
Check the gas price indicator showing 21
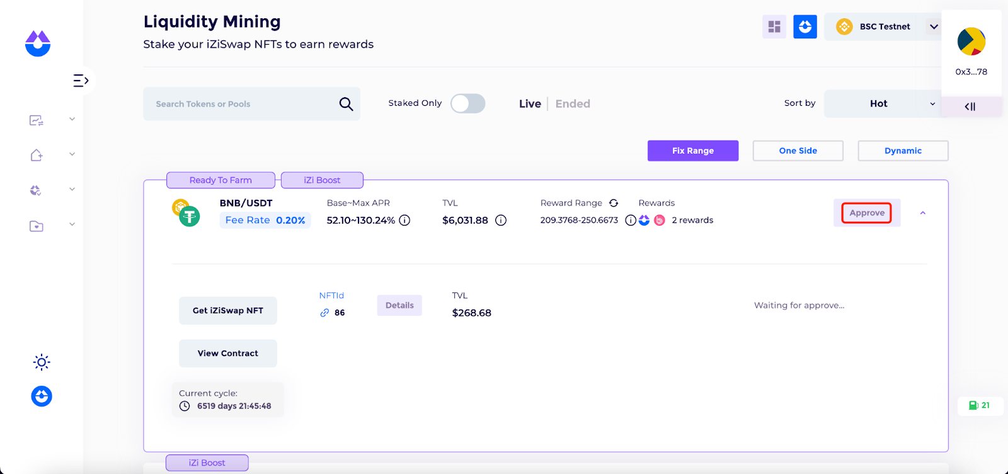click(x=980, y=405)
